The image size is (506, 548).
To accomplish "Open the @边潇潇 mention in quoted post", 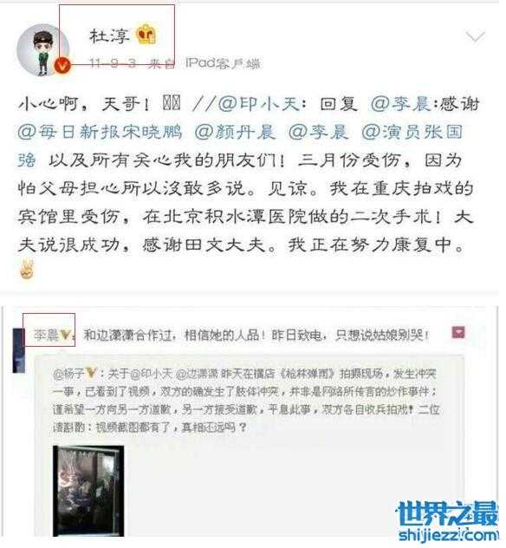I will click(197, 375).
